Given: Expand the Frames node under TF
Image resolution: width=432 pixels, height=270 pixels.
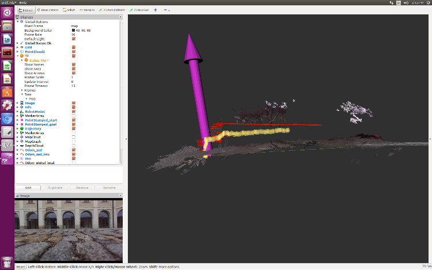Looking at the screenshot, I should click(22, 90).
